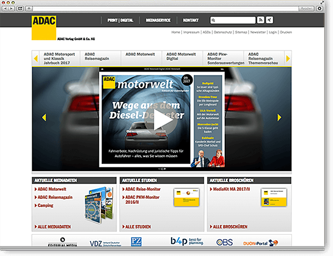Click the browser back arrow

point(6,8)
